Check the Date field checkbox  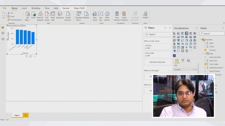205,54
